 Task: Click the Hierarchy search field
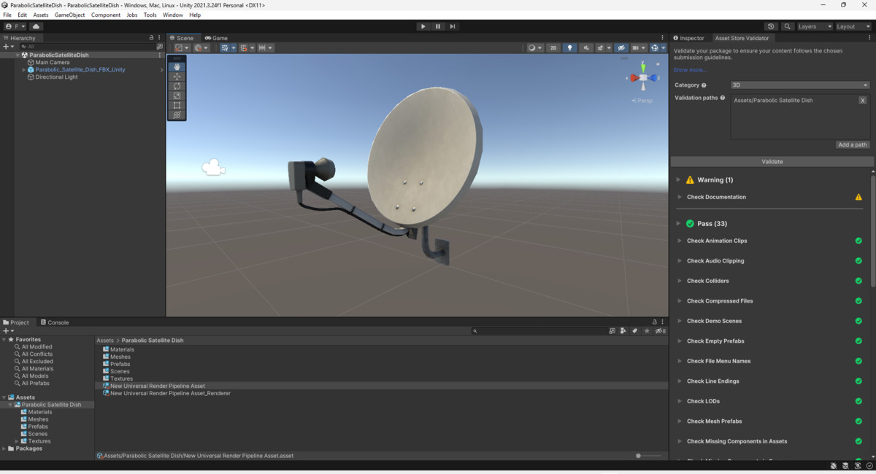click(86, 47)
